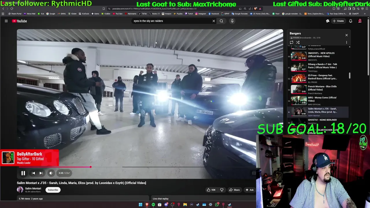Like the video
Viewport: 370px width, 208px height.
[x=211, y=190]
